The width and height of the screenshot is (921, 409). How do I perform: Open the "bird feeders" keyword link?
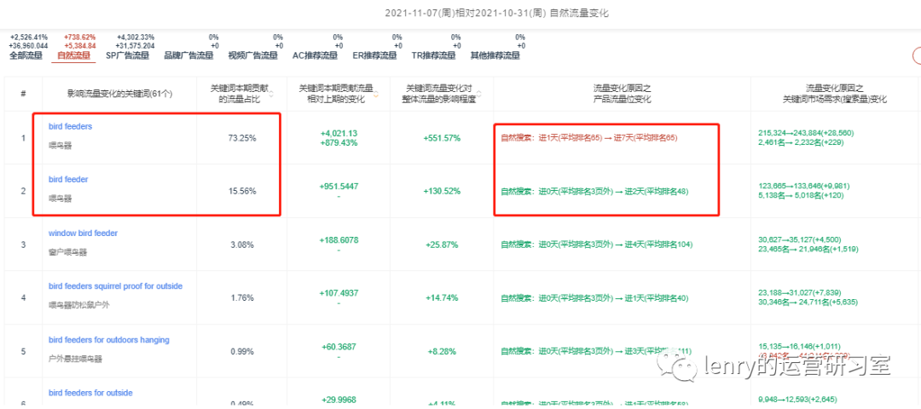point(71,126)
